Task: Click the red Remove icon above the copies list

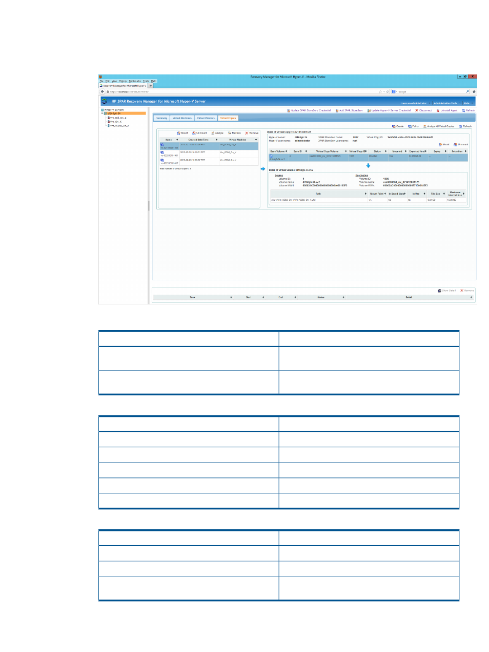Action: (x=247, y=133)
